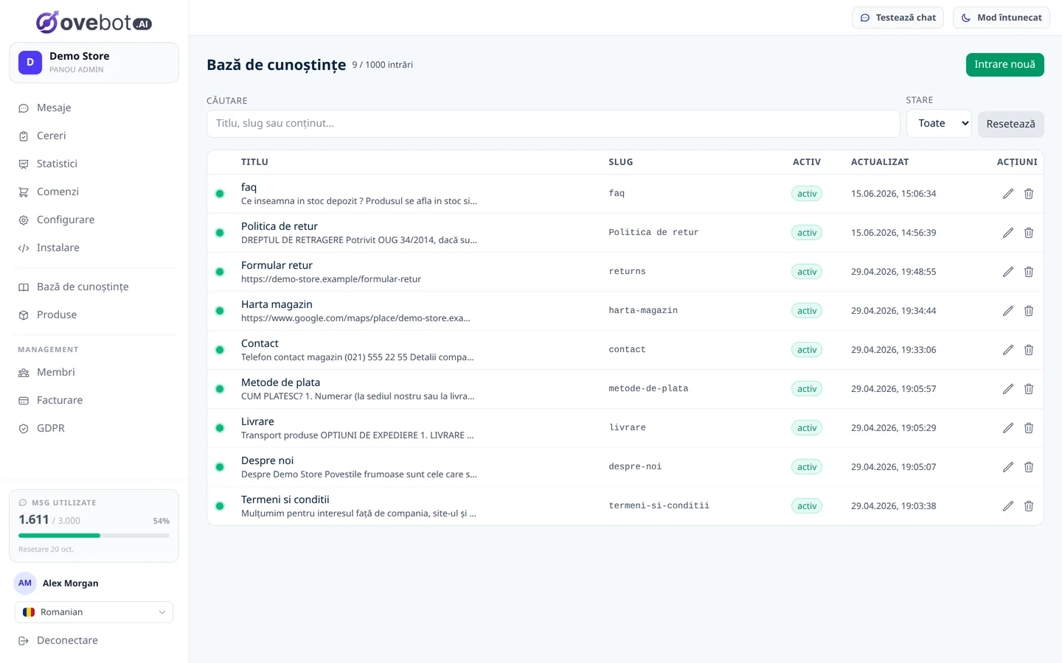Edit the Livrare entry
Screen dimensions: 1062x663
(x=1008, y=428)
